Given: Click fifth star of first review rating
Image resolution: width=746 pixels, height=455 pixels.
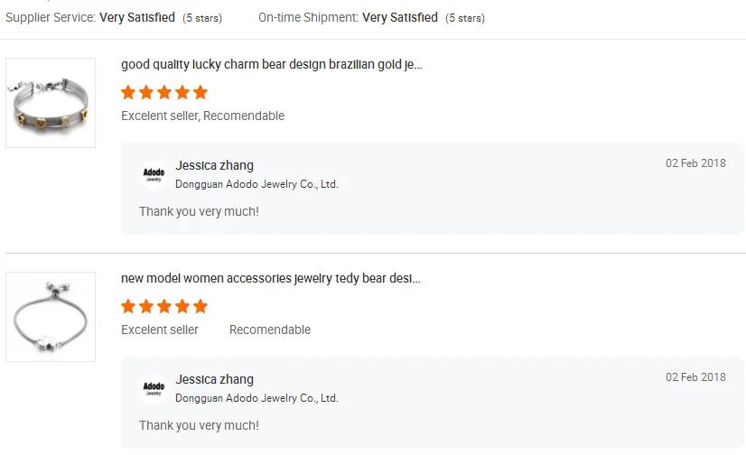Looking at the screenshot, I should [x=200, y=92].
